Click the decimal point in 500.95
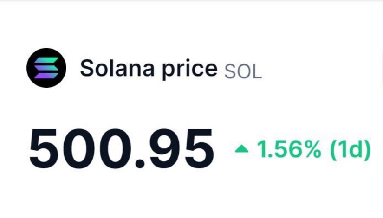The image size is (383, 218). [x=140, y=163]
